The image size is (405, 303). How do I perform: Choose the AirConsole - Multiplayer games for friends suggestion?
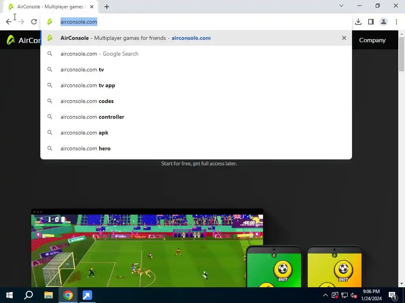(196, 38)
